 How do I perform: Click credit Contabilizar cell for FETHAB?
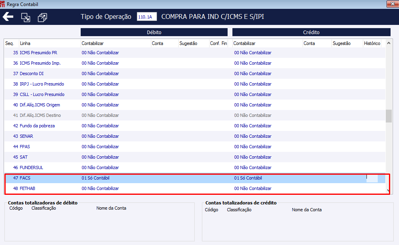pos(252,188)
